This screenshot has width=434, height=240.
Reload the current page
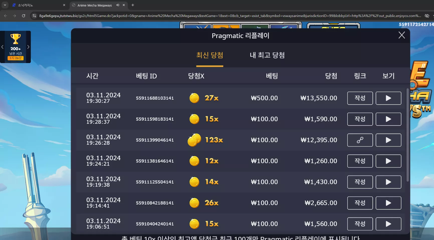pos(24,16)
